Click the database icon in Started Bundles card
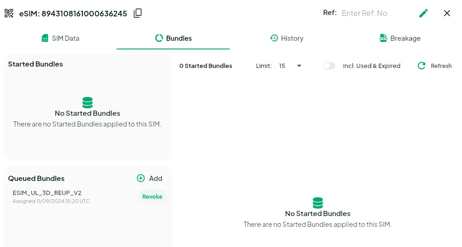 [88, 102]
